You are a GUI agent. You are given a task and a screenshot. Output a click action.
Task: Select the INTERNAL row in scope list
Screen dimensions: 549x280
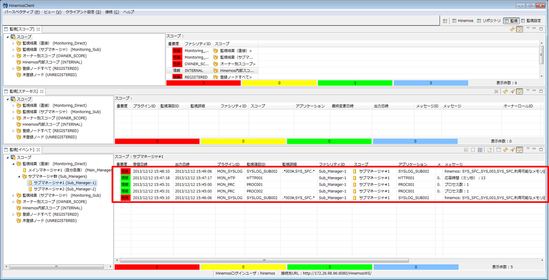point(212,71)
